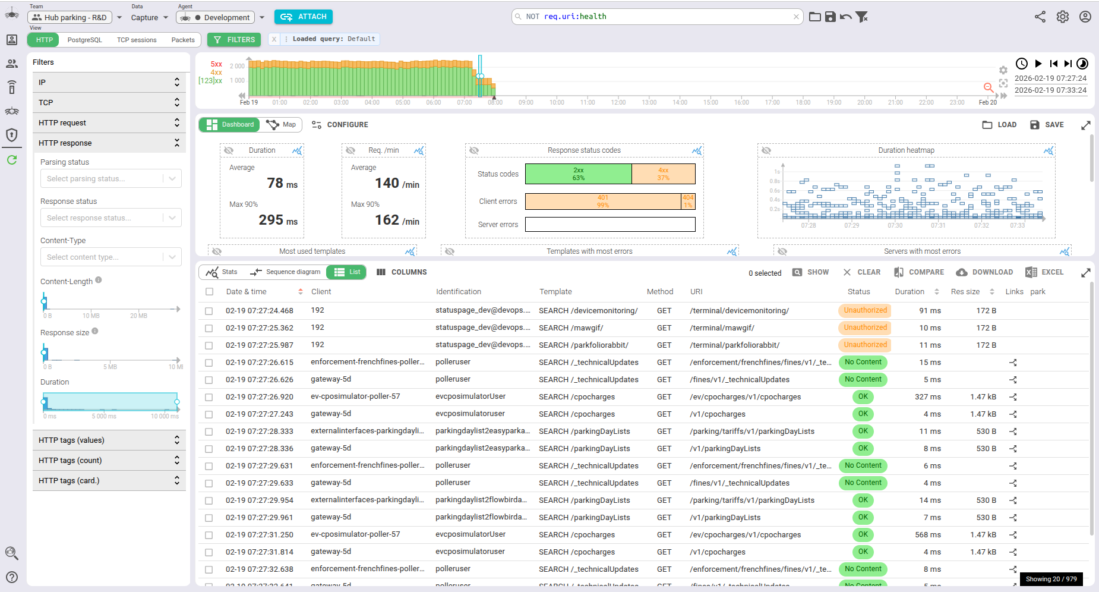Open the settings gear in the top bar
1099x592 pixels.
click(1063, 17)
